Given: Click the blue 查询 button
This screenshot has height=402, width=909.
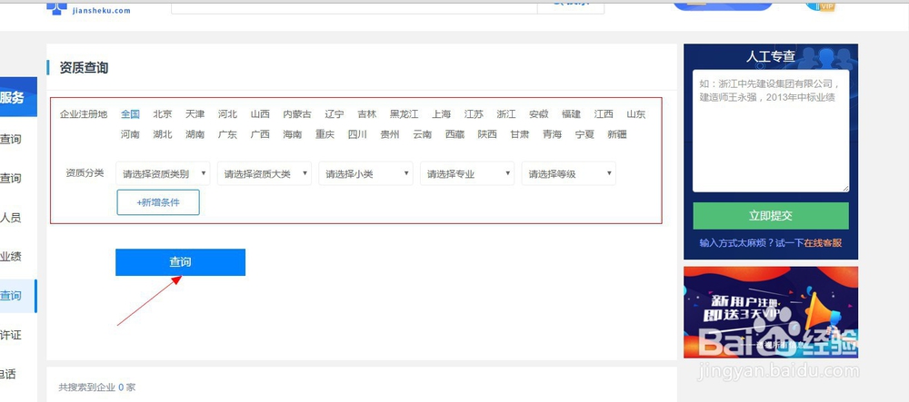Looking at the screenshot, I should (180, 262).
